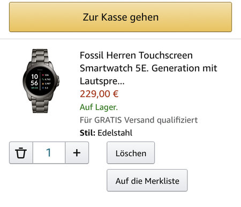The height and width of the screenshot is (207, 241).
Task: Click the word Edelstahl next to Stil
Action: [x=115, y=133]
